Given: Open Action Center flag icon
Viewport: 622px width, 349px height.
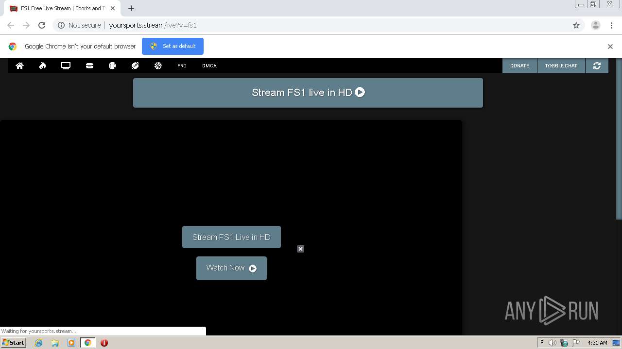Looking at the screenshot, I should click(576, 343).
